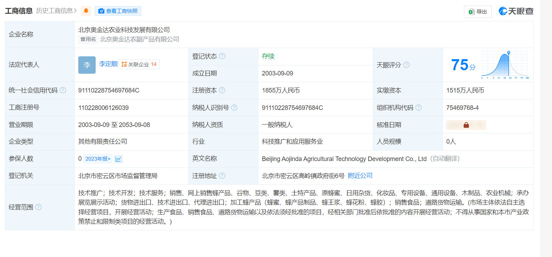
Task: Click company name 北京奥金达农业科技发展有限公司
Action: [124, 30]
